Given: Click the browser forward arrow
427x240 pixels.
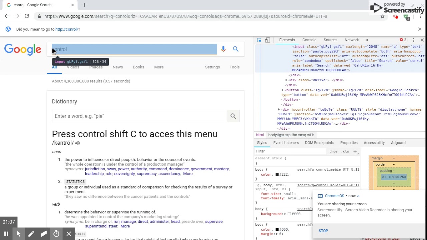Looking at the screenshot, I should click(x=17, y=16).
